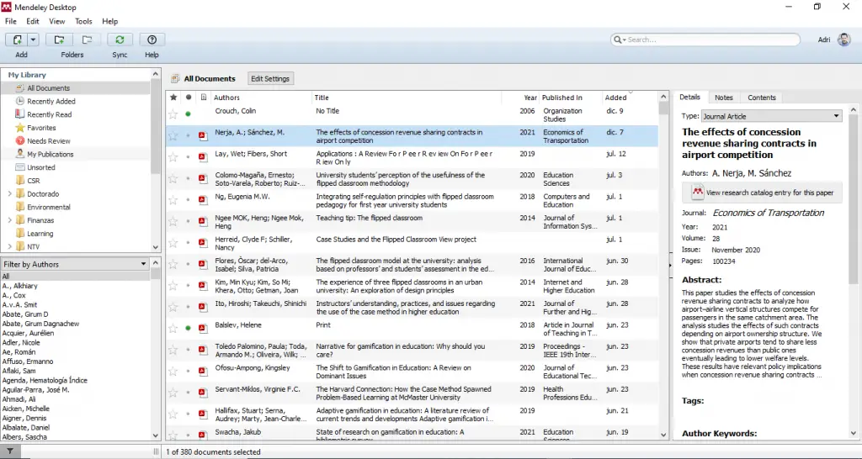862x459 pixels.
Task: Star the Balslev, Helene document
Action: pyautogui.click(x=173, y=329)
